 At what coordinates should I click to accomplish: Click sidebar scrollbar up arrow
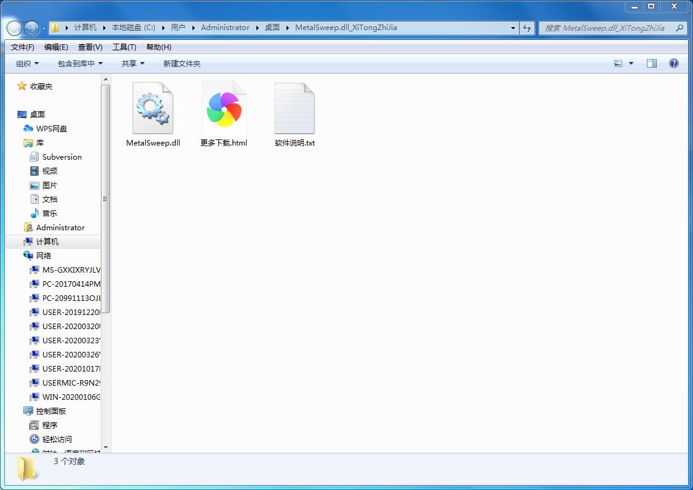[106, 79]
